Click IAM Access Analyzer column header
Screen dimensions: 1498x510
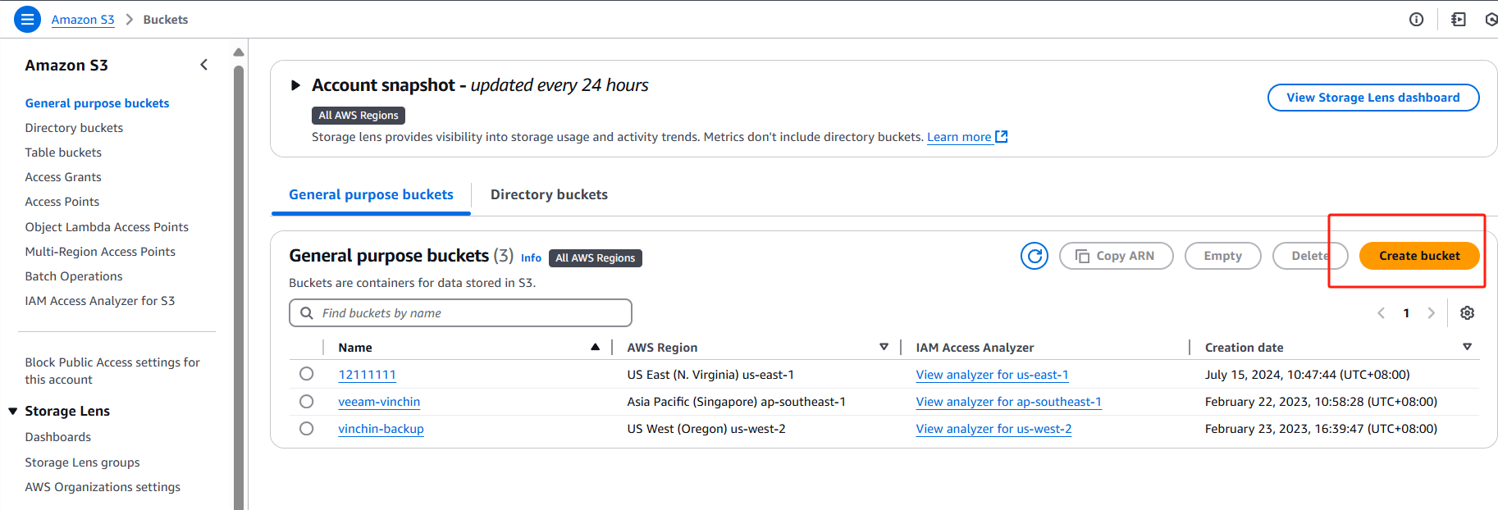coord(975,348)
